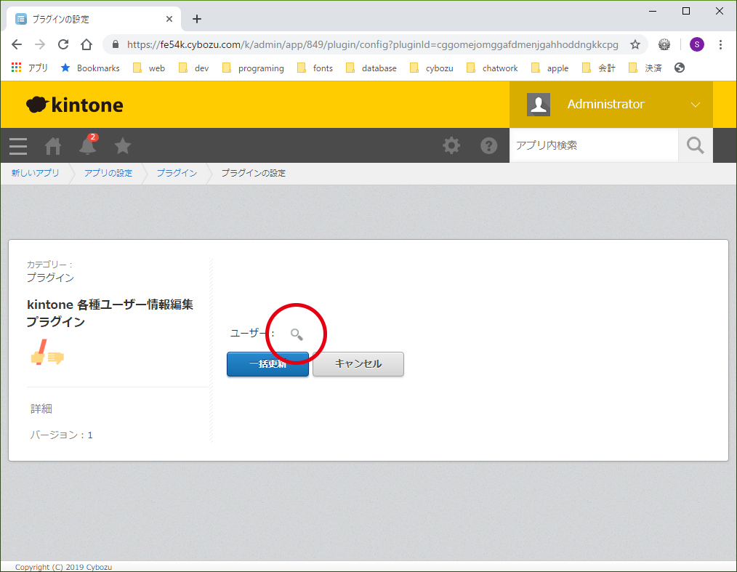The height and width of the screenshot is (572, 737).
Task: Click the plugin thumbs icon image
Action: click(47, 353)
